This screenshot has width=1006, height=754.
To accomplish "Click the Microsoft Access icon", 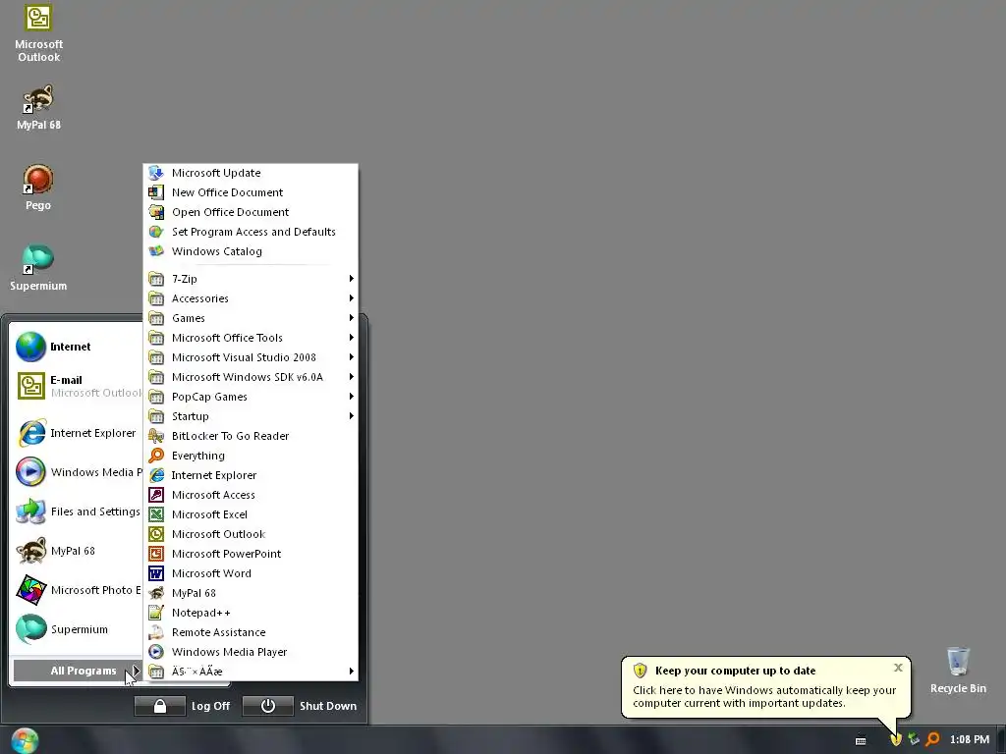I will click(x=156, y=495).
